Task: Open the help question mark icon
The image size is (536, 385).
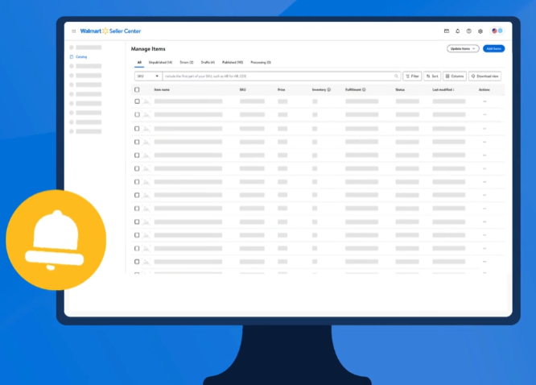Action: coord(469,31)
